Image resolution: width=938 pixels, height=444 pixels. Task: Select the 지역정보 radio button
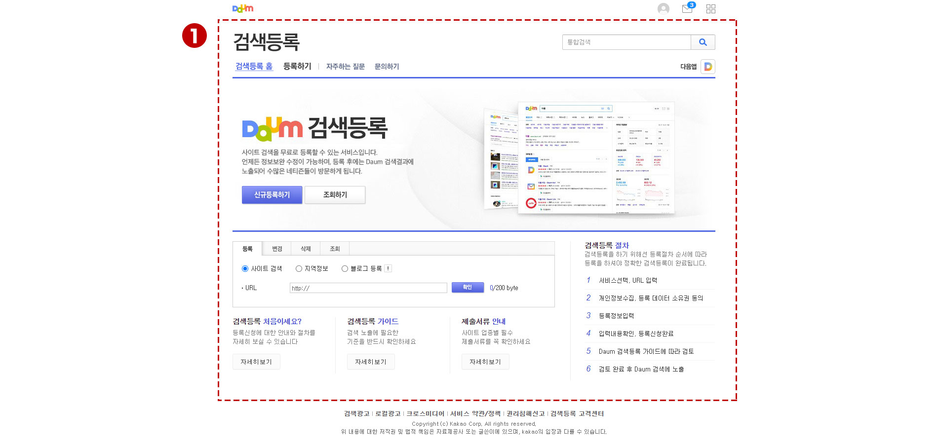coord(299,268)
